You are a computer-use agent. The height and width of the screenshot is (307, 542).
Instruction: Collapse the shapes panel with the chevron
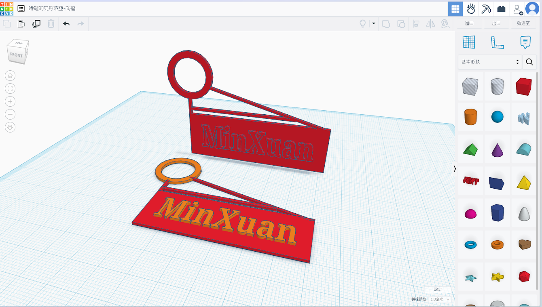(x=455, y=169)
